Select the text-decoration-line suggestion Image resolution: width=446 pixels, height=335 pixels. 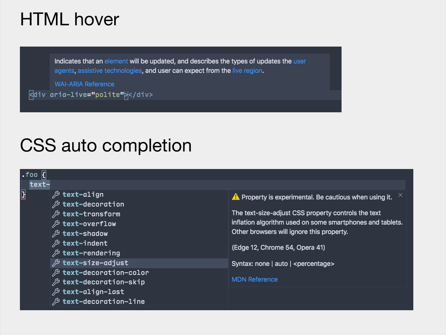click(x=104, y=302)
